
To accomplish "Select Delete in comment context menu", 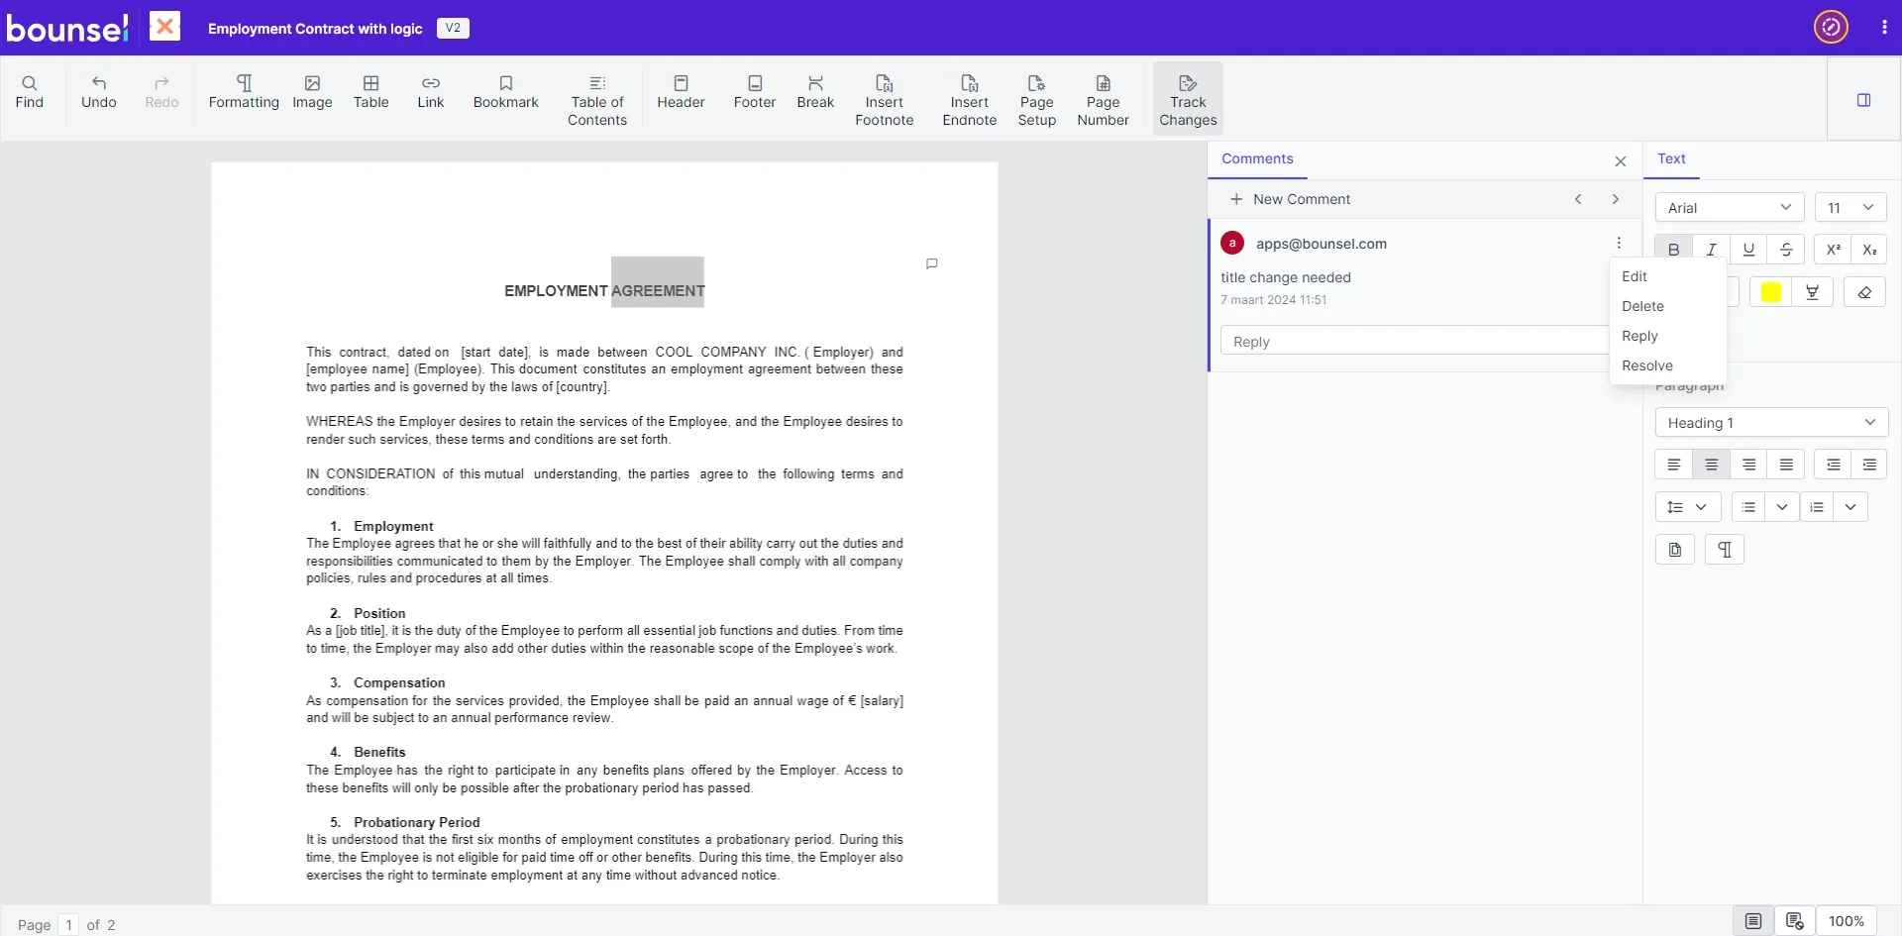I will 1642,306.
